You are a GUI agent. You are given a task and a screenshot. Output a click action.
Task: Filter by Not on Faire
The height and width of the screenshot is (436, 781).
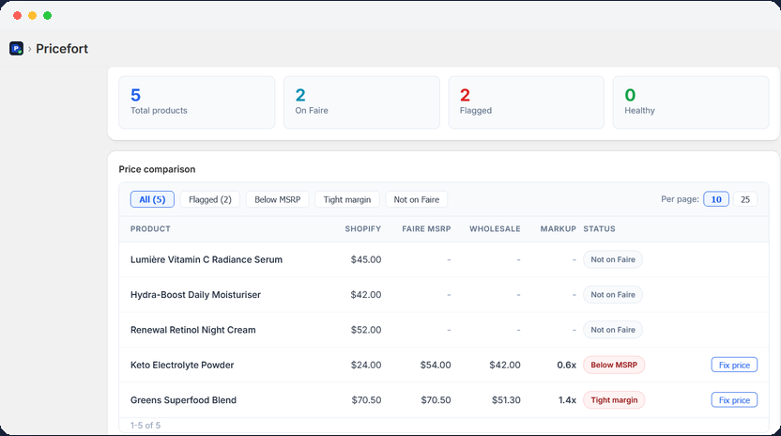417,199
